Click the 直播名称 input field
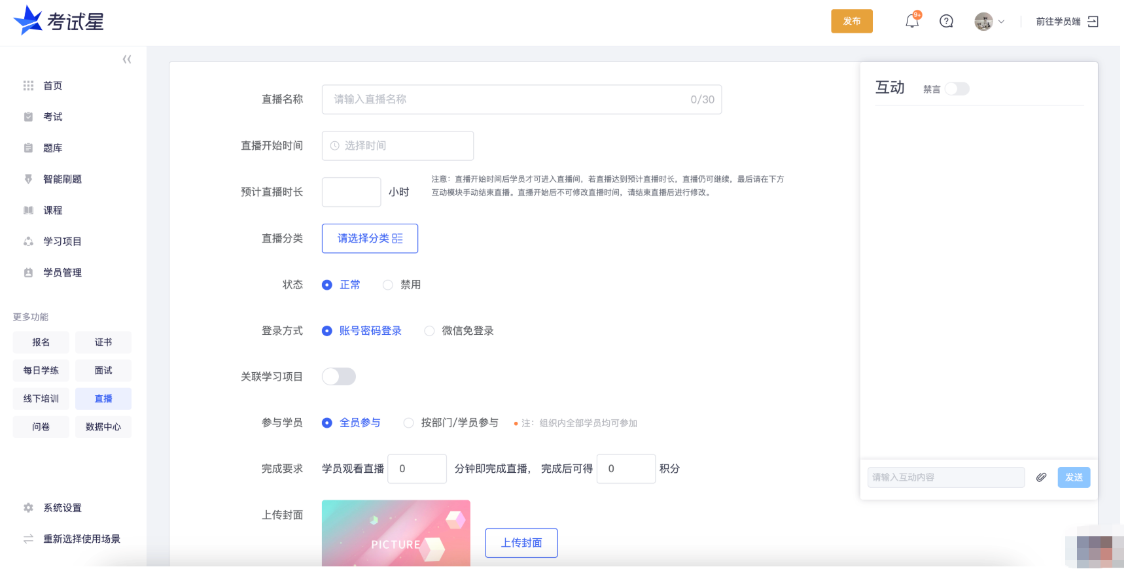1128x569 pixels. coord(510,99)
